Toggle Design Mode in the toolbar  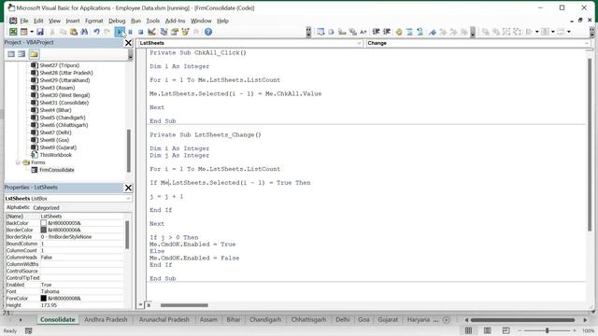point(151,32)
